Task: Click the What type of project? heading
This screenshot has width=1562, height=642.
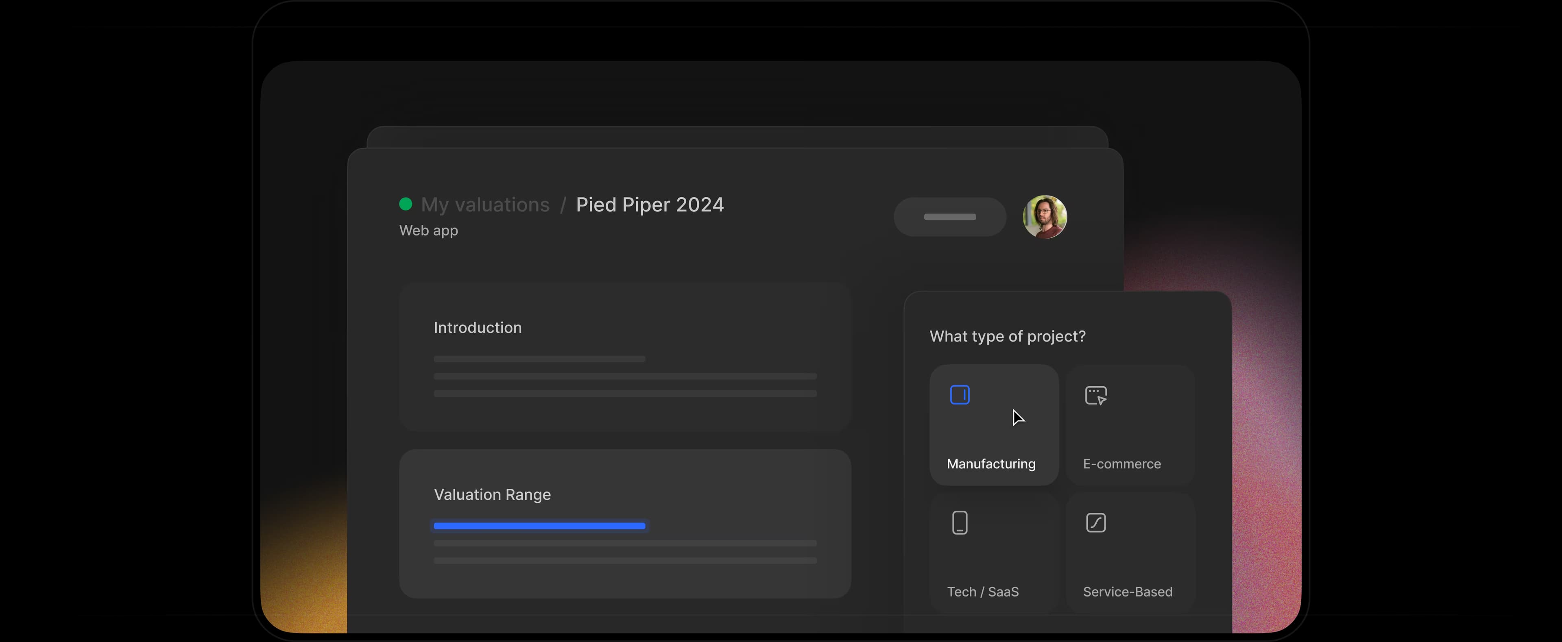Action: (1007, 337)
